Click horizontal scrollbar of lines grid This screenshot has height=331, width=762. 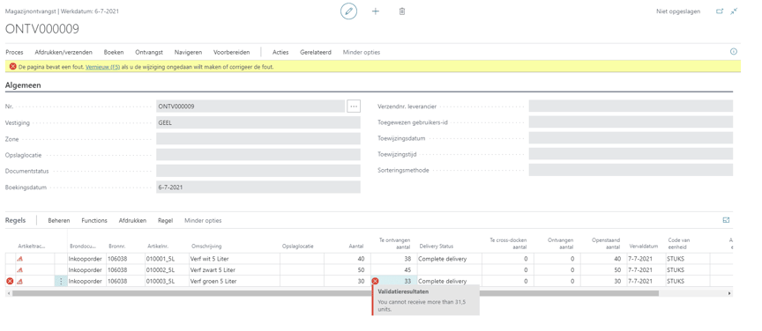[335, 293]
